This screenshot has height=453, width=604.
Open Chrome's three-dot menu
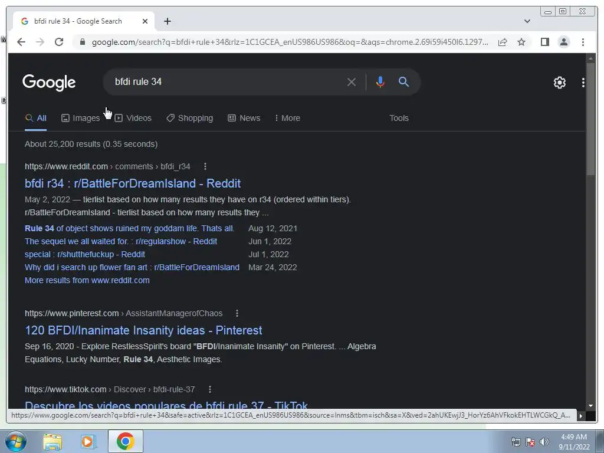583,42
